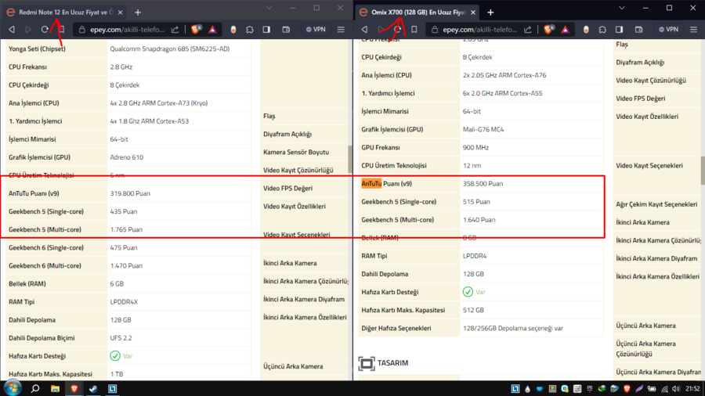This screenshot has height=396, width=705.
Task: Focus the epey.com address bar in Omix window
Action: coord(480,30)
